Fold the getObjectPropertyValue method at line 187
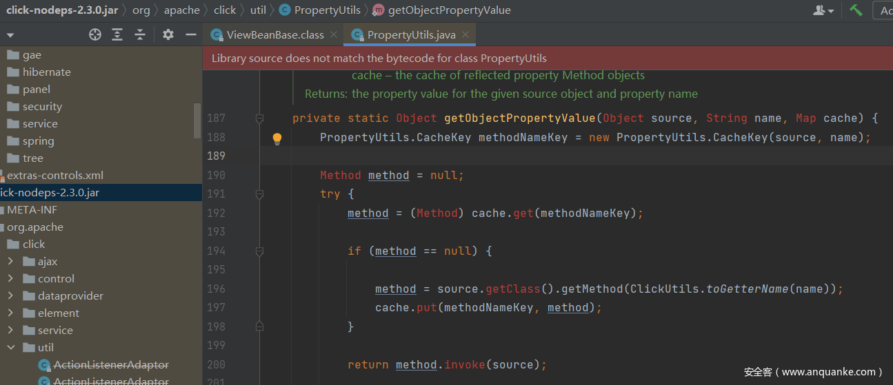Image resolution: width=893 pixels, height=385 pixels. 259,118
